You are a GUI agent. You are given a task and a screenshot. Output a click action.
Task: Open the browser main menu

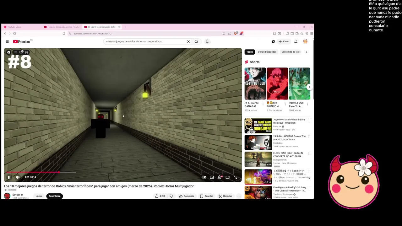(312, 34)
